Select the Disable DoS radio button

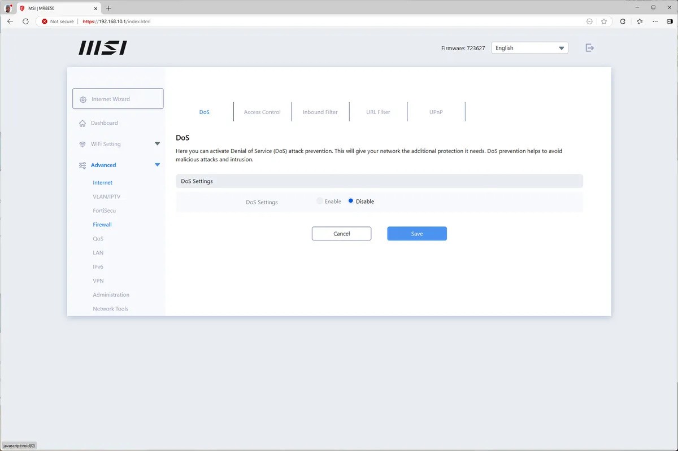click(x=351, y=201)
